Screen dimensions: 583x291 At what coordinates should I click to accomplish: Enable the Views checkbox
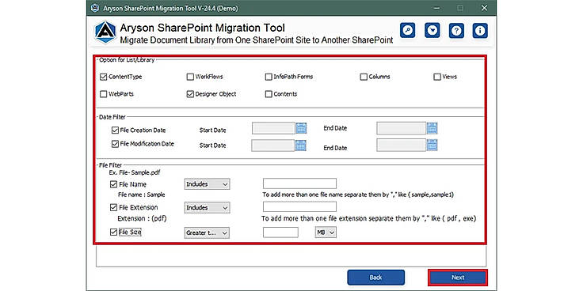437,77
